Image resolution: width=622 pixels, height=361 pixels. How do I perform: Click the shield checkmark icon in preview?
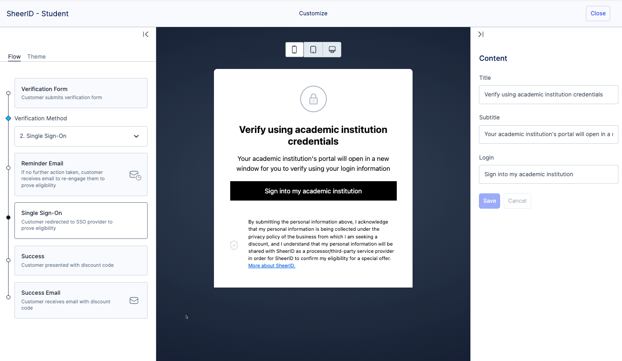234,245
